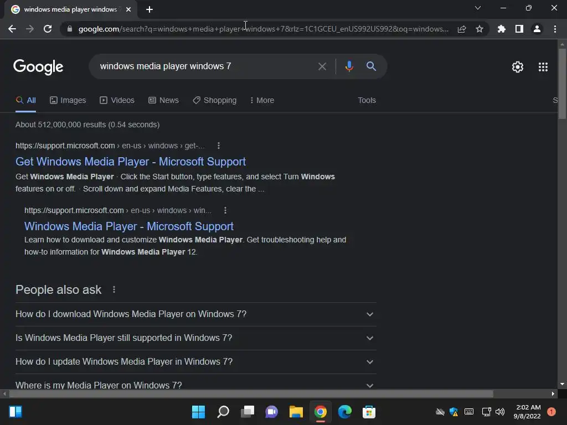Select the All results tab
Image resolution: width=567 pixels, height=425 pixels.
click(25, 100)
